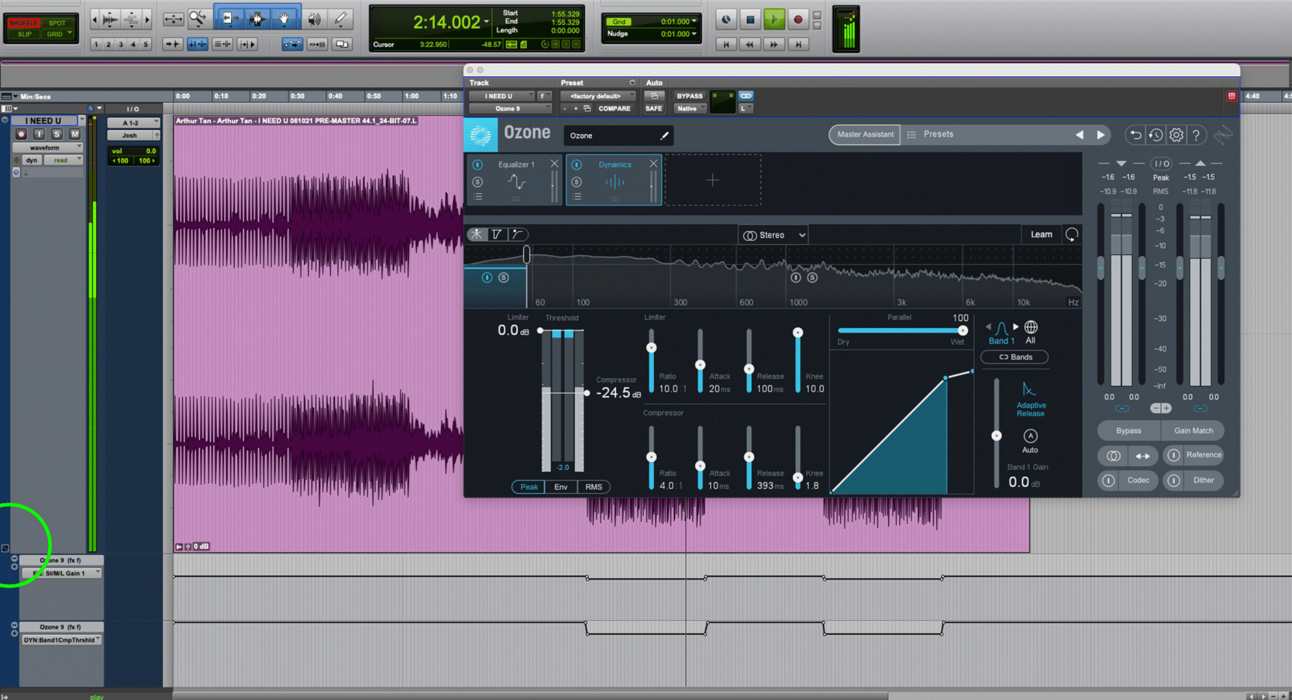Toggle Dynamics module power
The image size is (1292, 700).
pyautogui.click(x=576, y=165)
